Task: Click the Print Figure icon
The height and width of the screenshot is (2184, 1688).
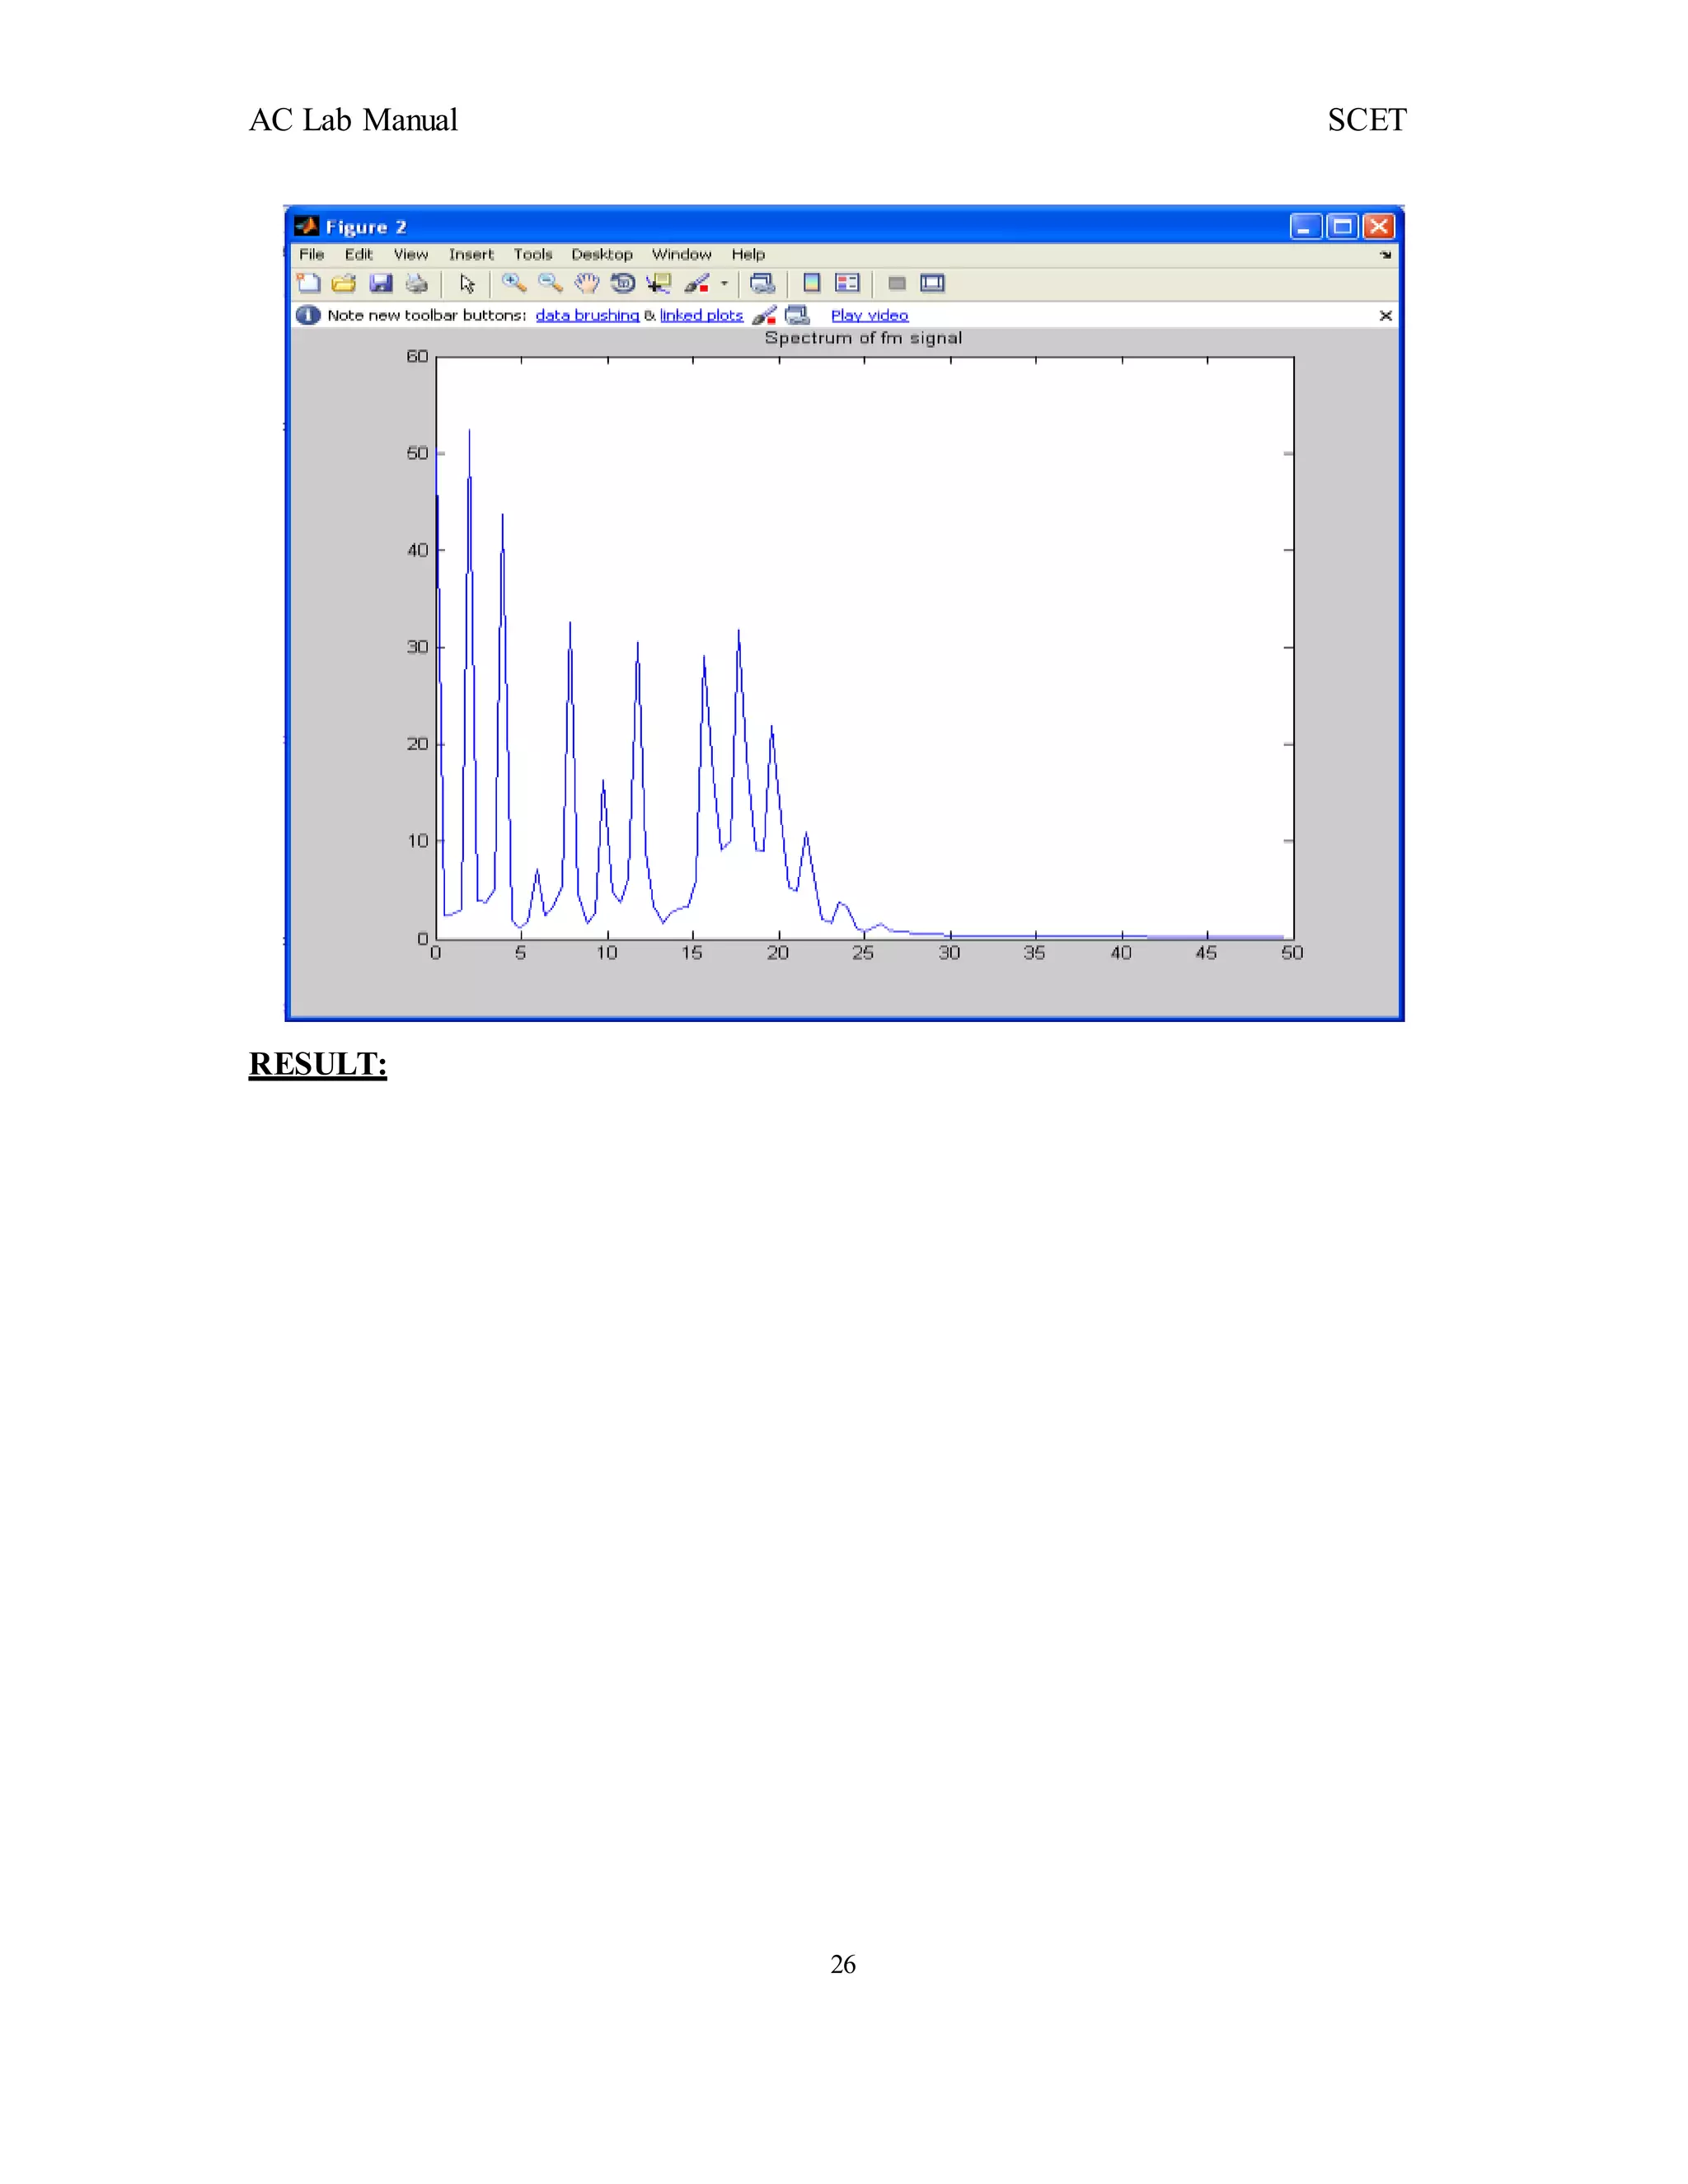Action: (416, 284)
